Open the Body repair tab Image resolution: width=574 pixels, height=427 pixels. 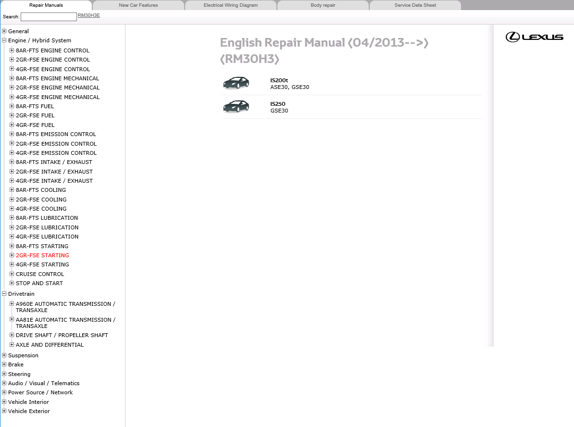[323, 5]
